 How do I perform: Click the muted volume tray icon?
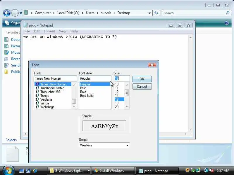[x=211, y=170]
